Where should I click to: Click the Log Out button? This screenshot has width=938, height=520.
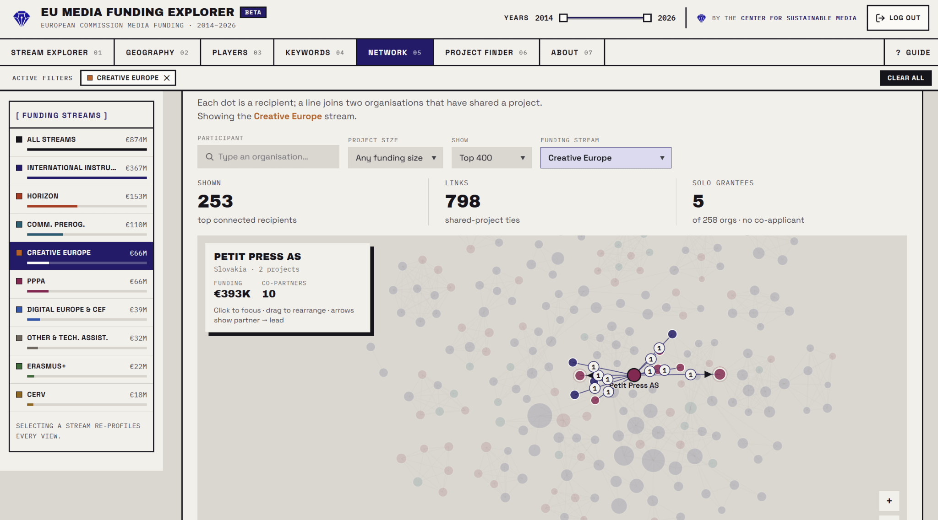[x=898, y=18]
